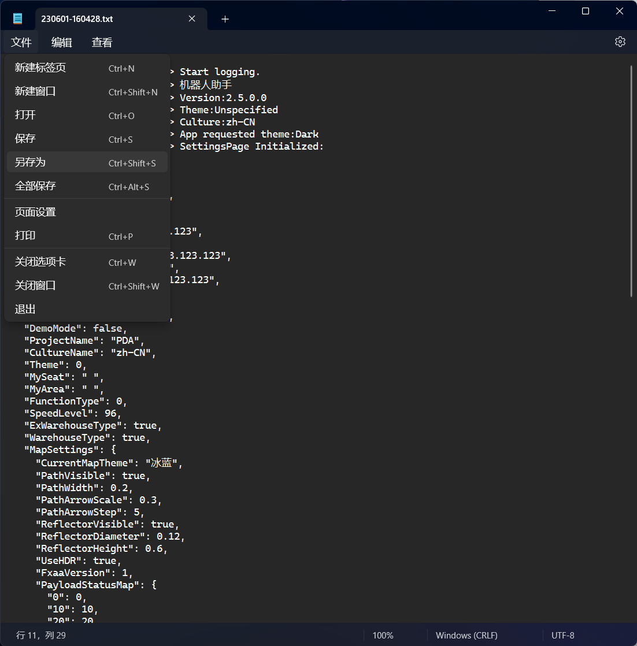The width and height of the screenshot is (637, 646).
Task: Click the UTF-8 encoding indicator
Action: pos(563,635)
